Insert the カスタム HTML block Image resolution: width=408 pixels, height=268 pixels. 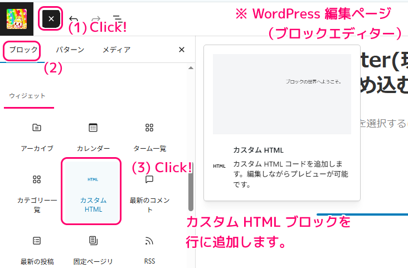click(93, 192)
